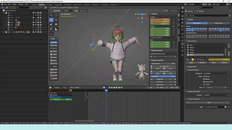Select the Measure ruler tool
The height and width of the screenshot is (130, 232).
56,29
